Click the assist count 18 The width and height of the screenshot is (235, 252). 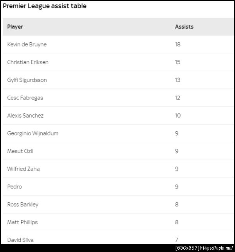click(x=178, y=44)
